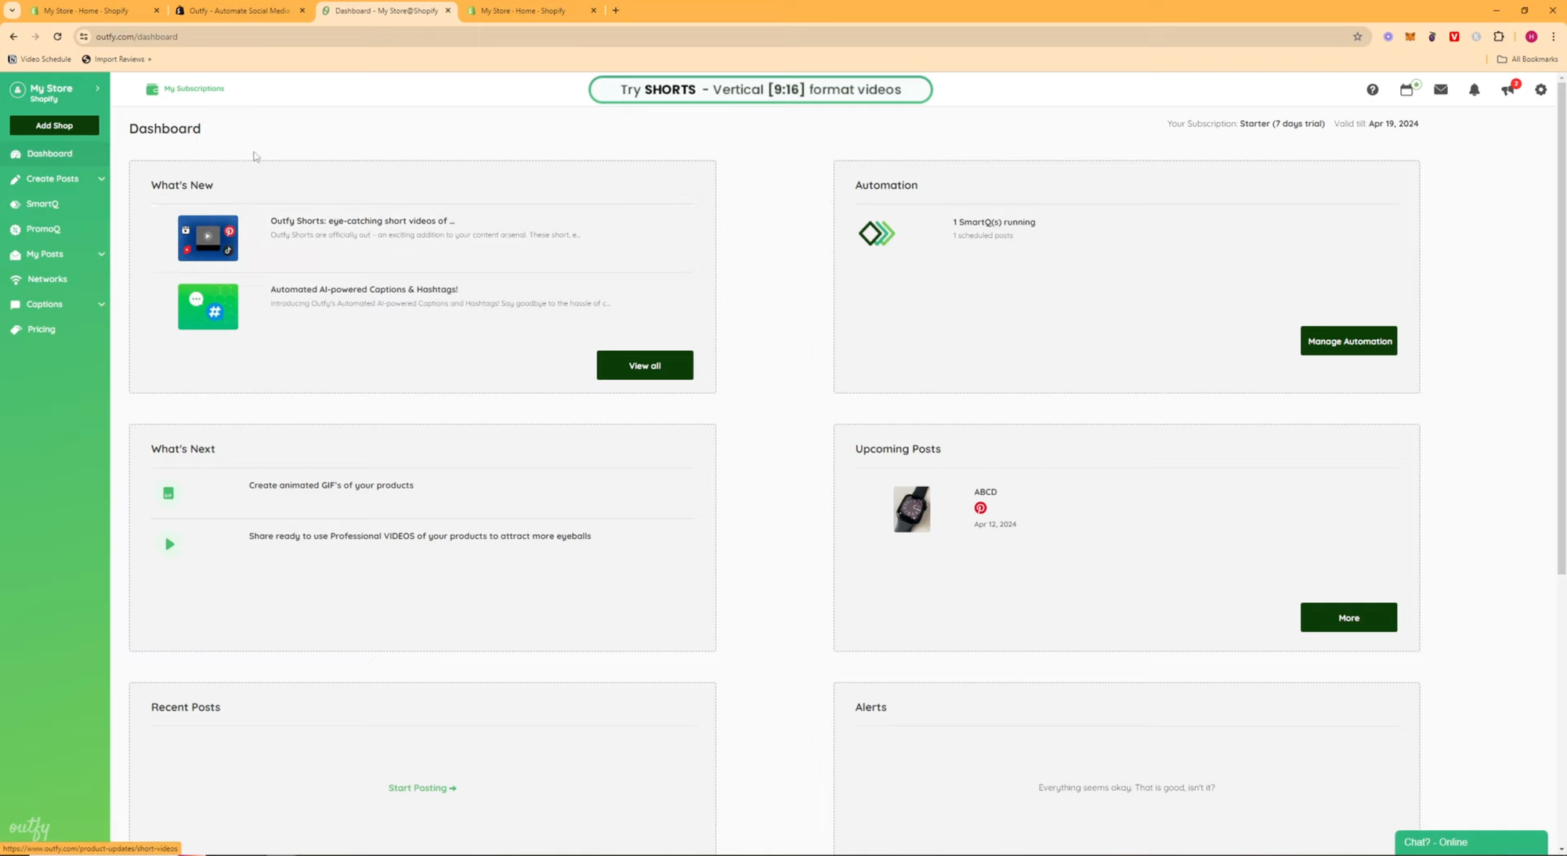Click the Pinterest icon under ABCD post
This screenshot has width=1567, height=856.
pos(980,508)
